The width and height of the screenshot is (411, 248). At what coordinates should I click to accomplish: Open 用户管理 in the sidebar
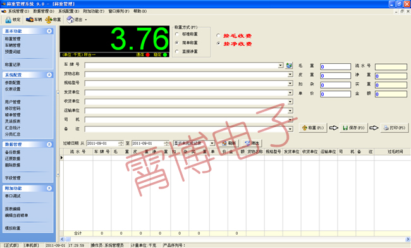click(x=13, y=102)
